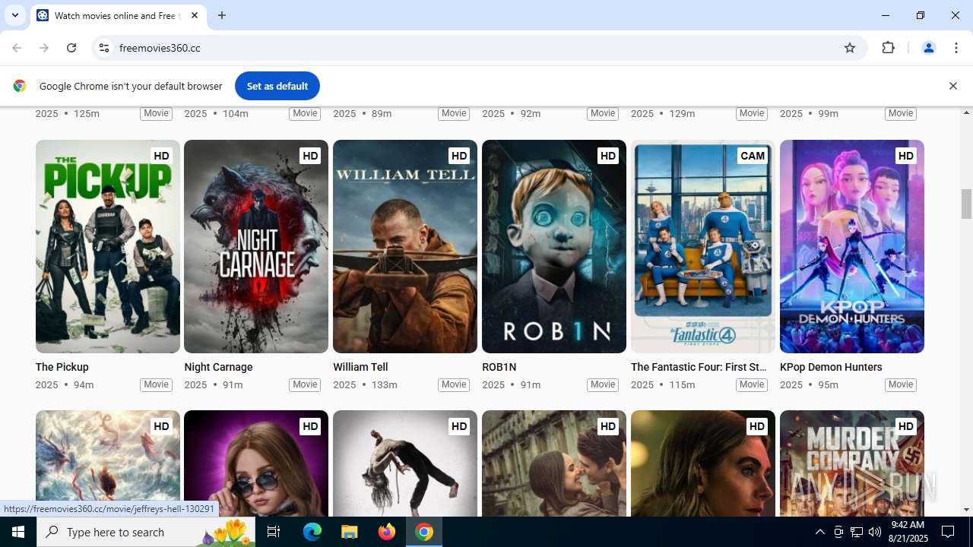Viewport: 973px width, 547px height.
Task: Open the Chrome profile avatar
Action: tap(928, 48)
